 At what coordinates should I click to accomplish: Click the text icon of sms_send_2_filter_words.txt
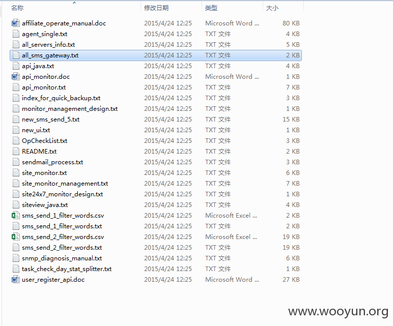[x=16, y=247]
